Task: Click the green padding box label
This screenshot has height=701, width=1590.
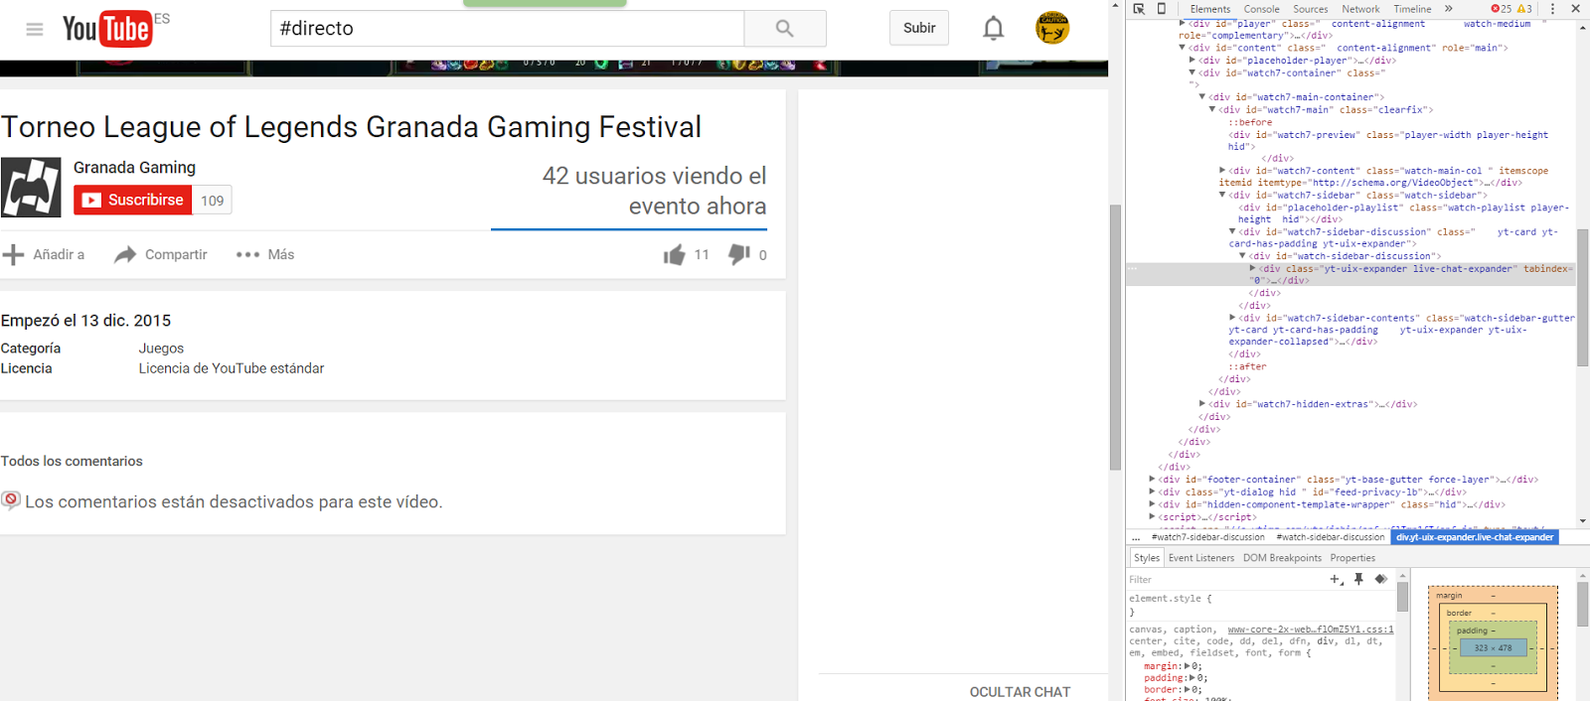Action: tap(1472, 631)
